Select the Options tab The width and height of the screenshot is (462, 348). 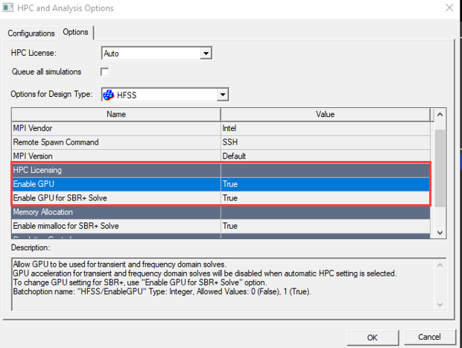75,32
